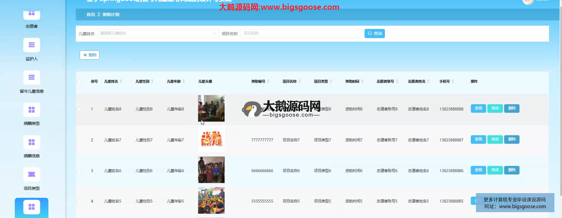Expand the 儿童姓名 selection dropdown
This screenshot has height=218, width=562.
click(214, 33)
